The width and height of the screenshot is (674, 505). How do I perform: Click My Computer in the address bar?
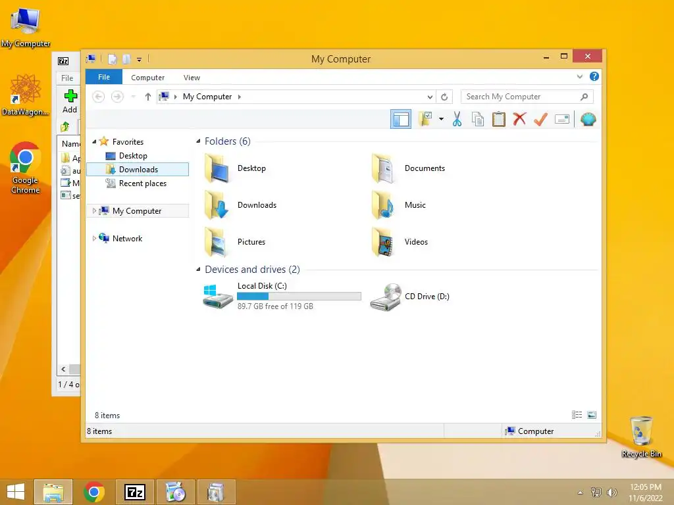coord(207,97)
